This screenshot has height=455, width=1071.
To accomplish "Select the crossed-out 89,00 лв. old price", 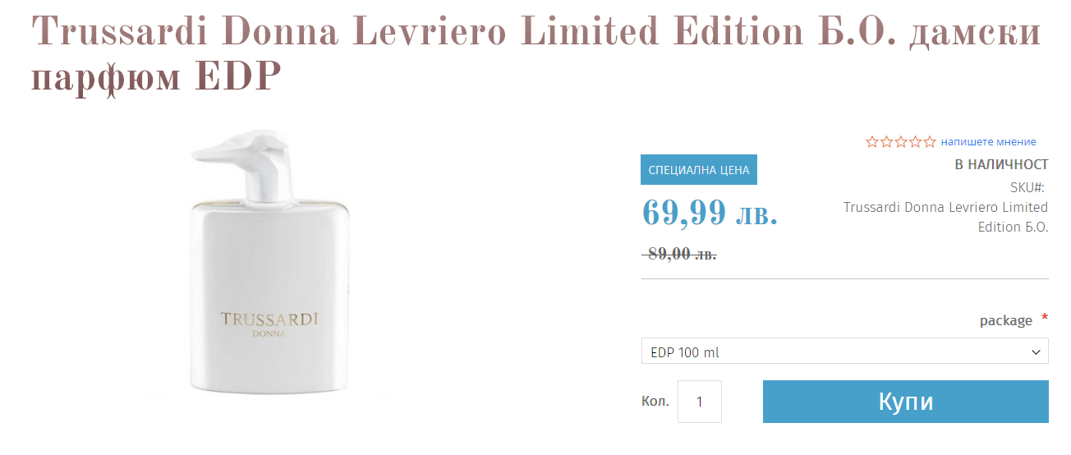I will (679, 254).
